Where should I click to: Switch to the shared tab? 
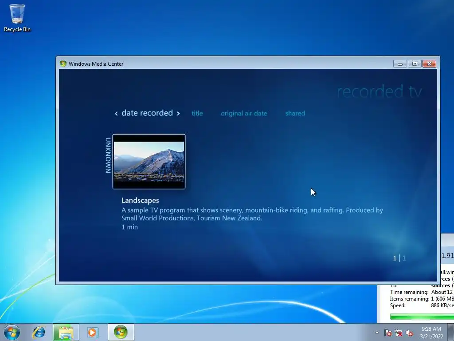(295, 113)
